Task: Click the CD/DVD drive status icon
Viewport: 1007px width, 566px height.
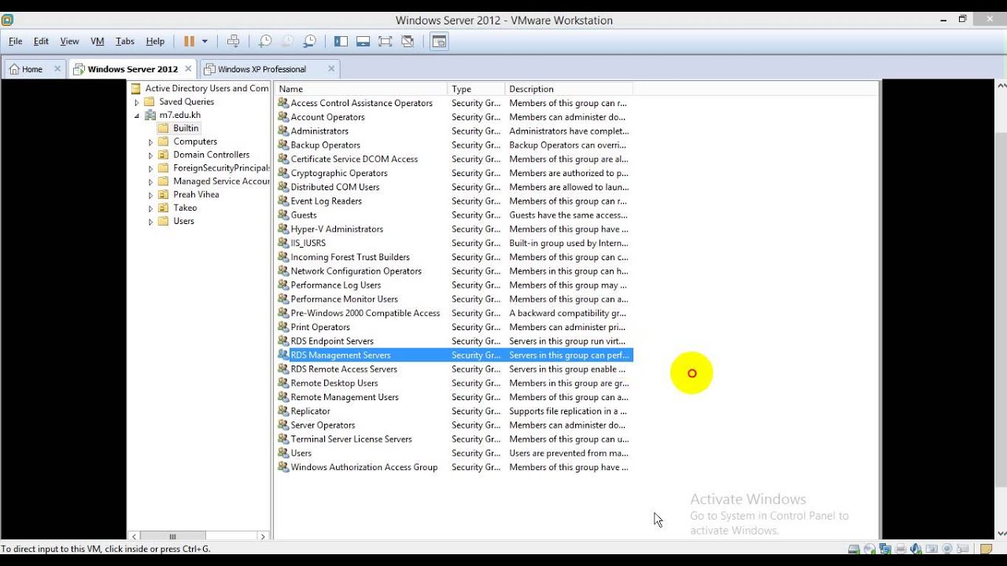Action: [x=869, y=549]
